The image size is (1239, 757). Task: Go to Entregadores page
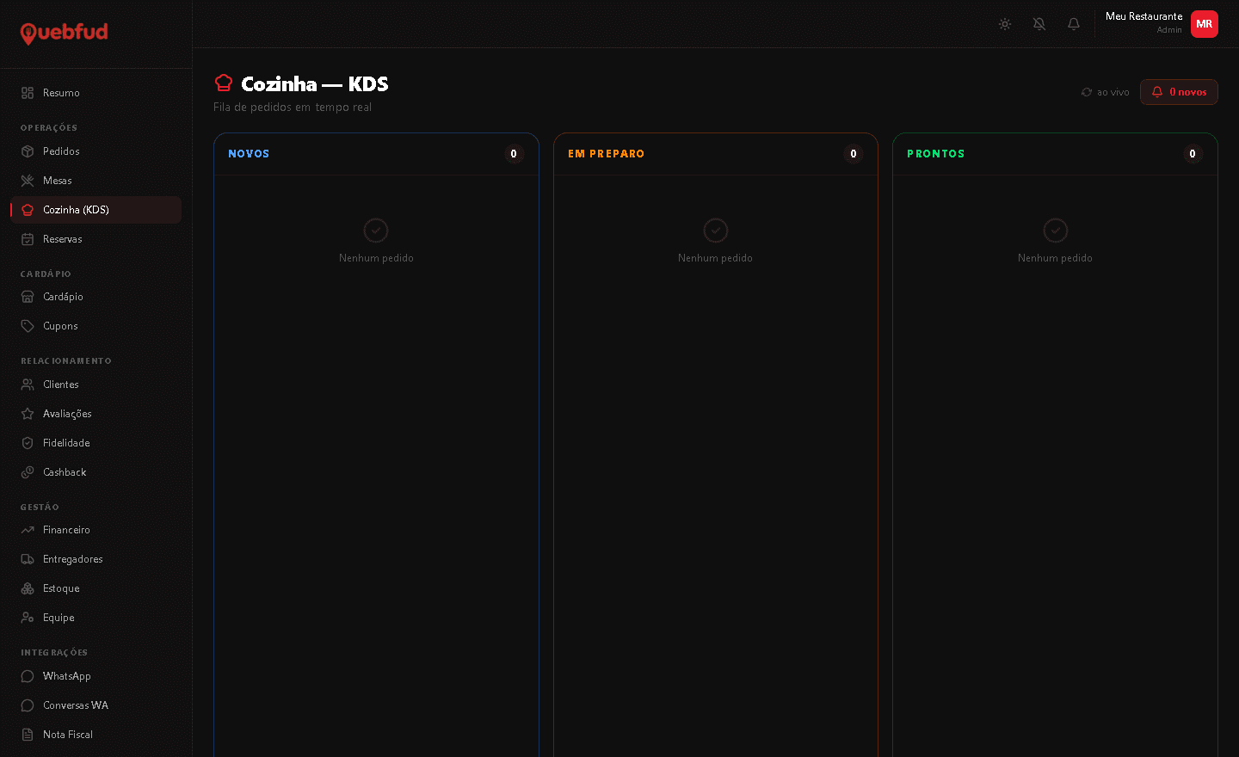coord(96,559)
